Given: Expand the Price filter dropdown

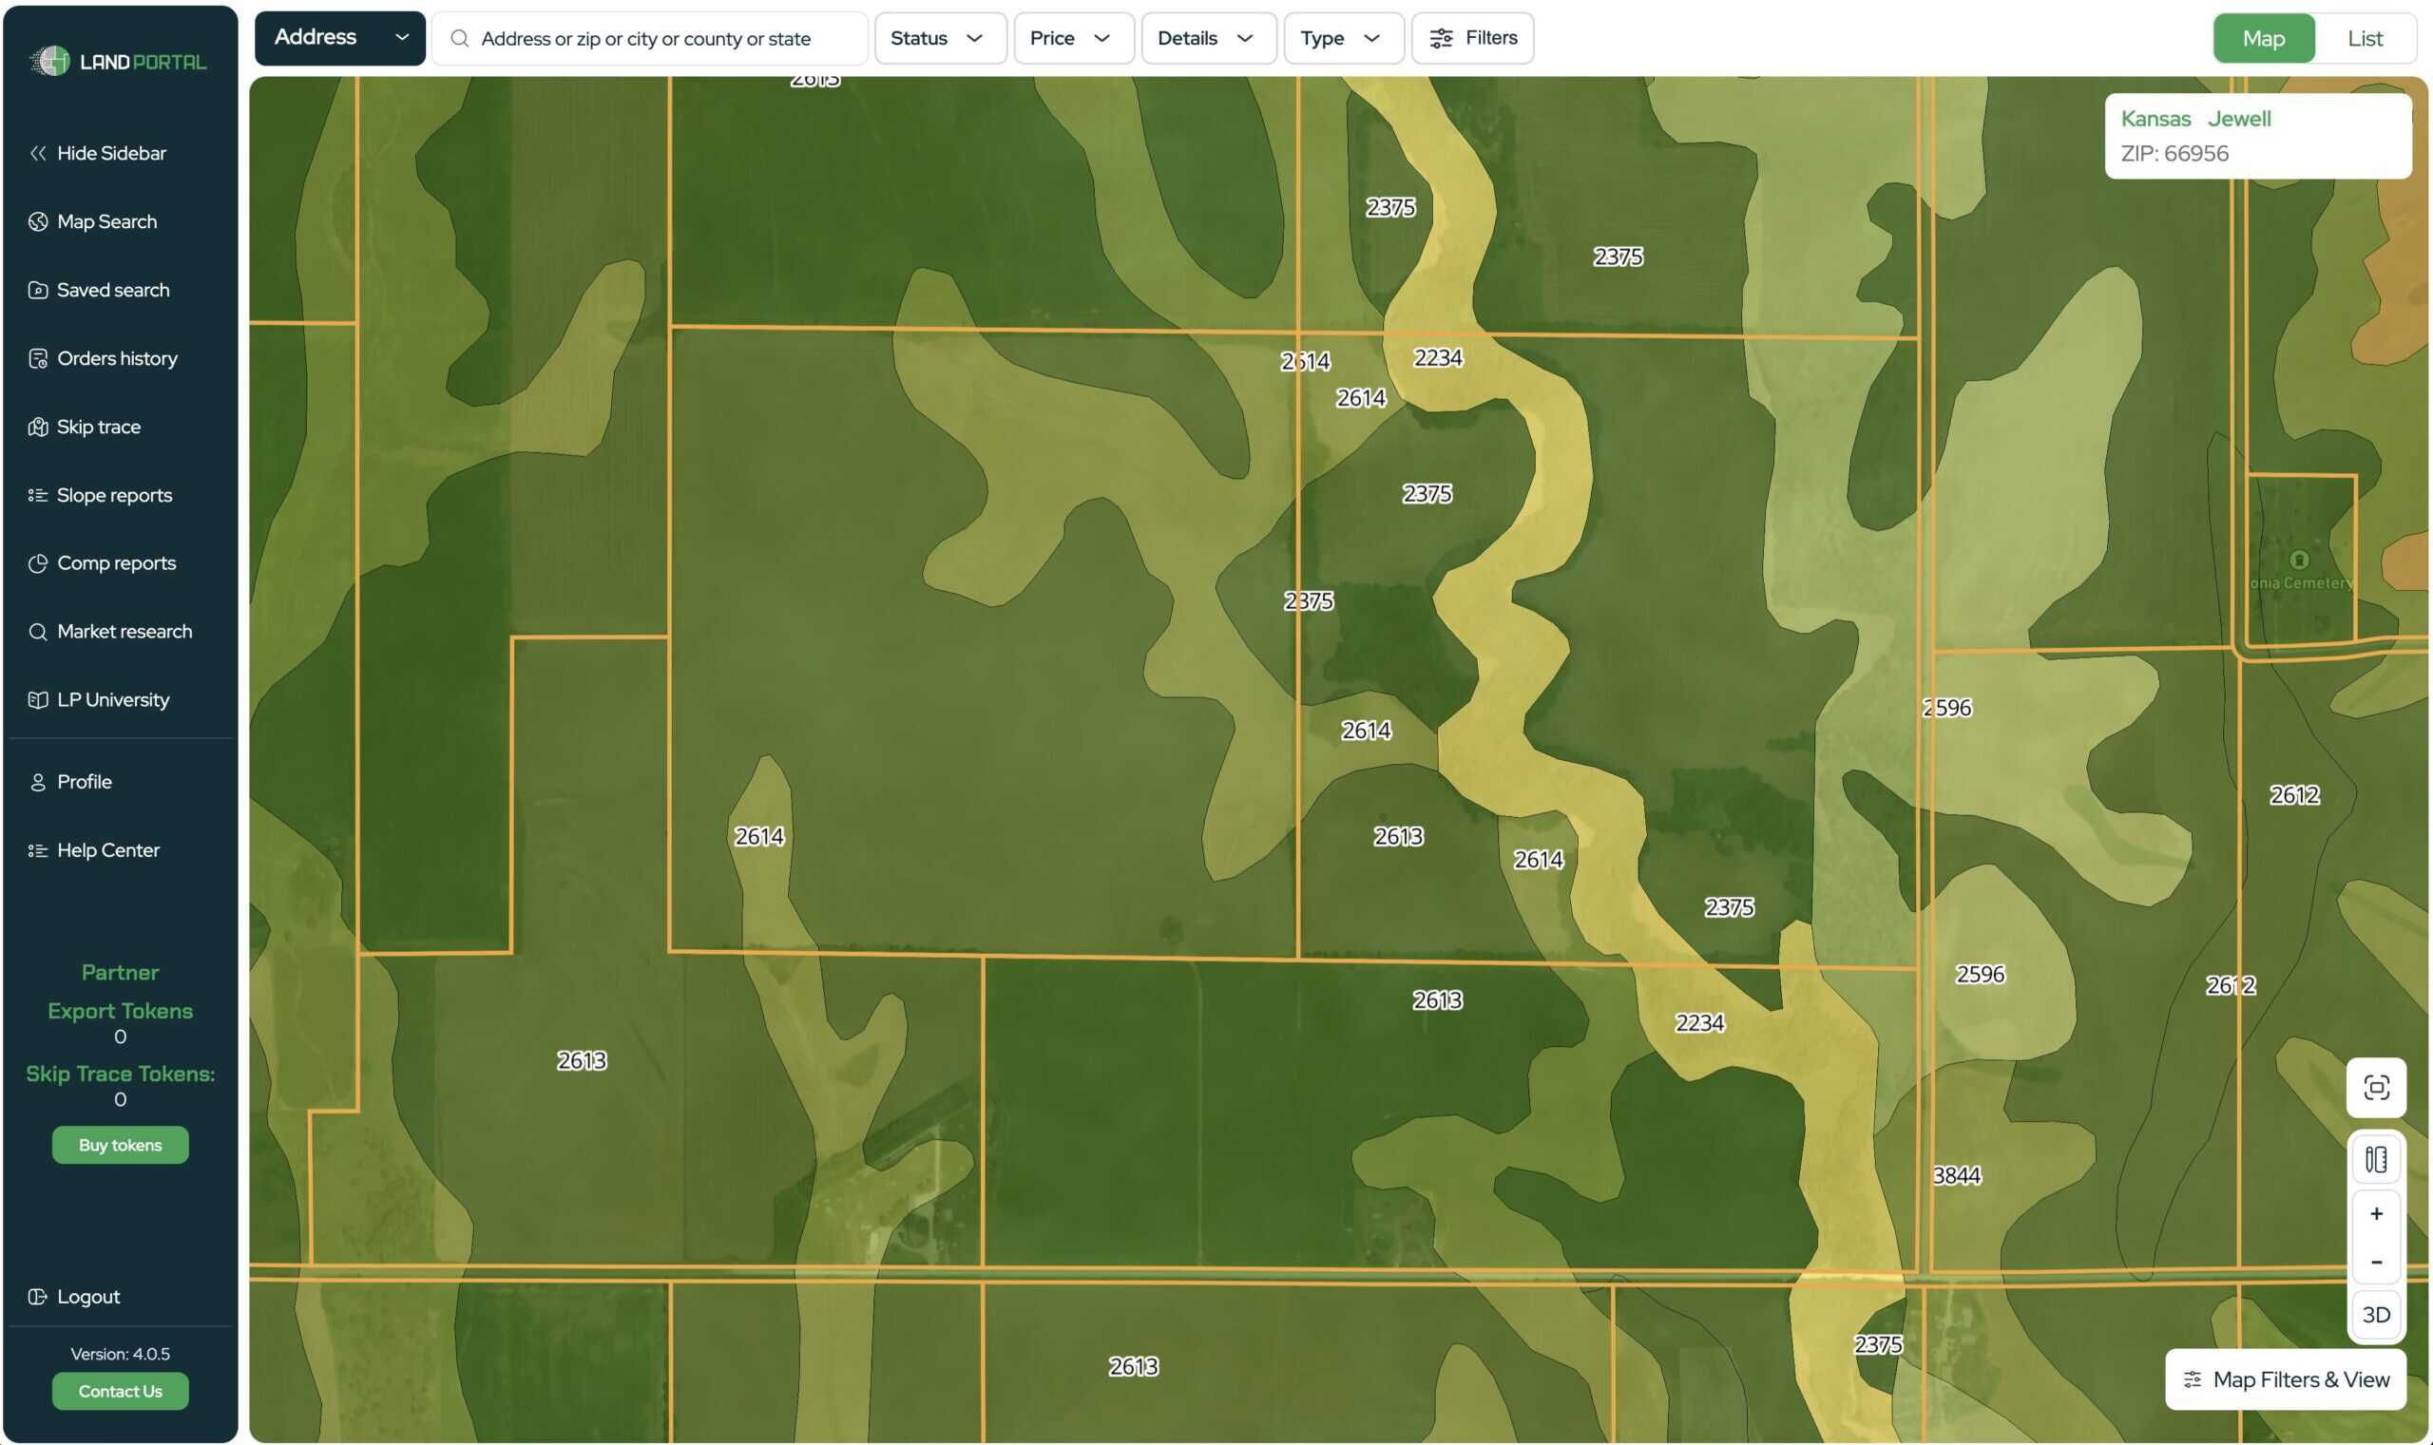Looking at the screenshot, I should click(1072, 38).
